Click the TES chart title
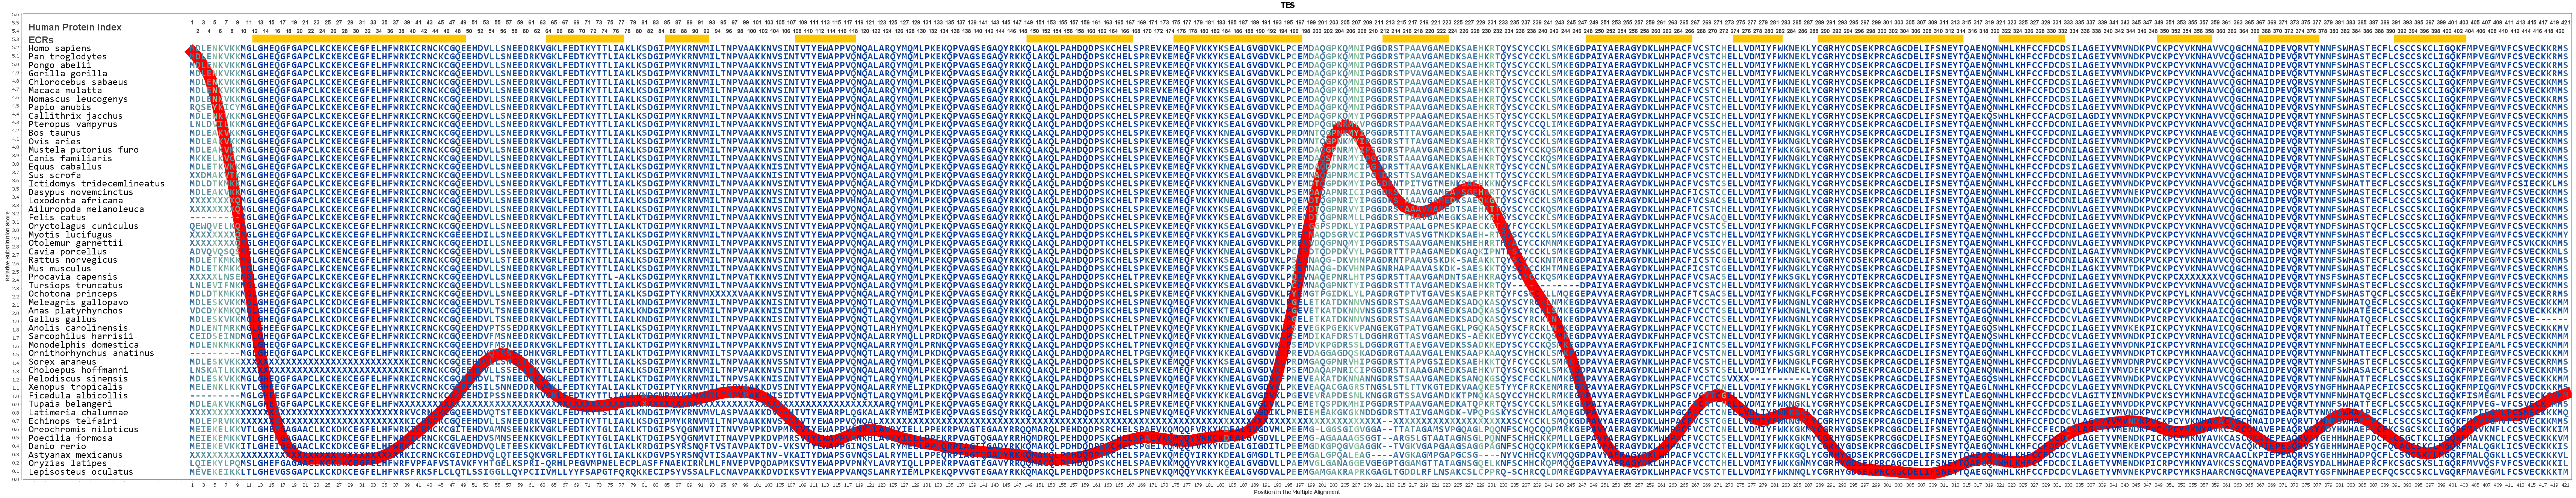 (1288, 5)
